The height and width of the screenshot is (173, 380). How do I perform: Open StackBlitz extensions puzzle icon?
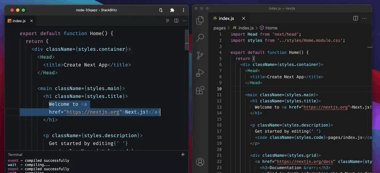point(172,10)
